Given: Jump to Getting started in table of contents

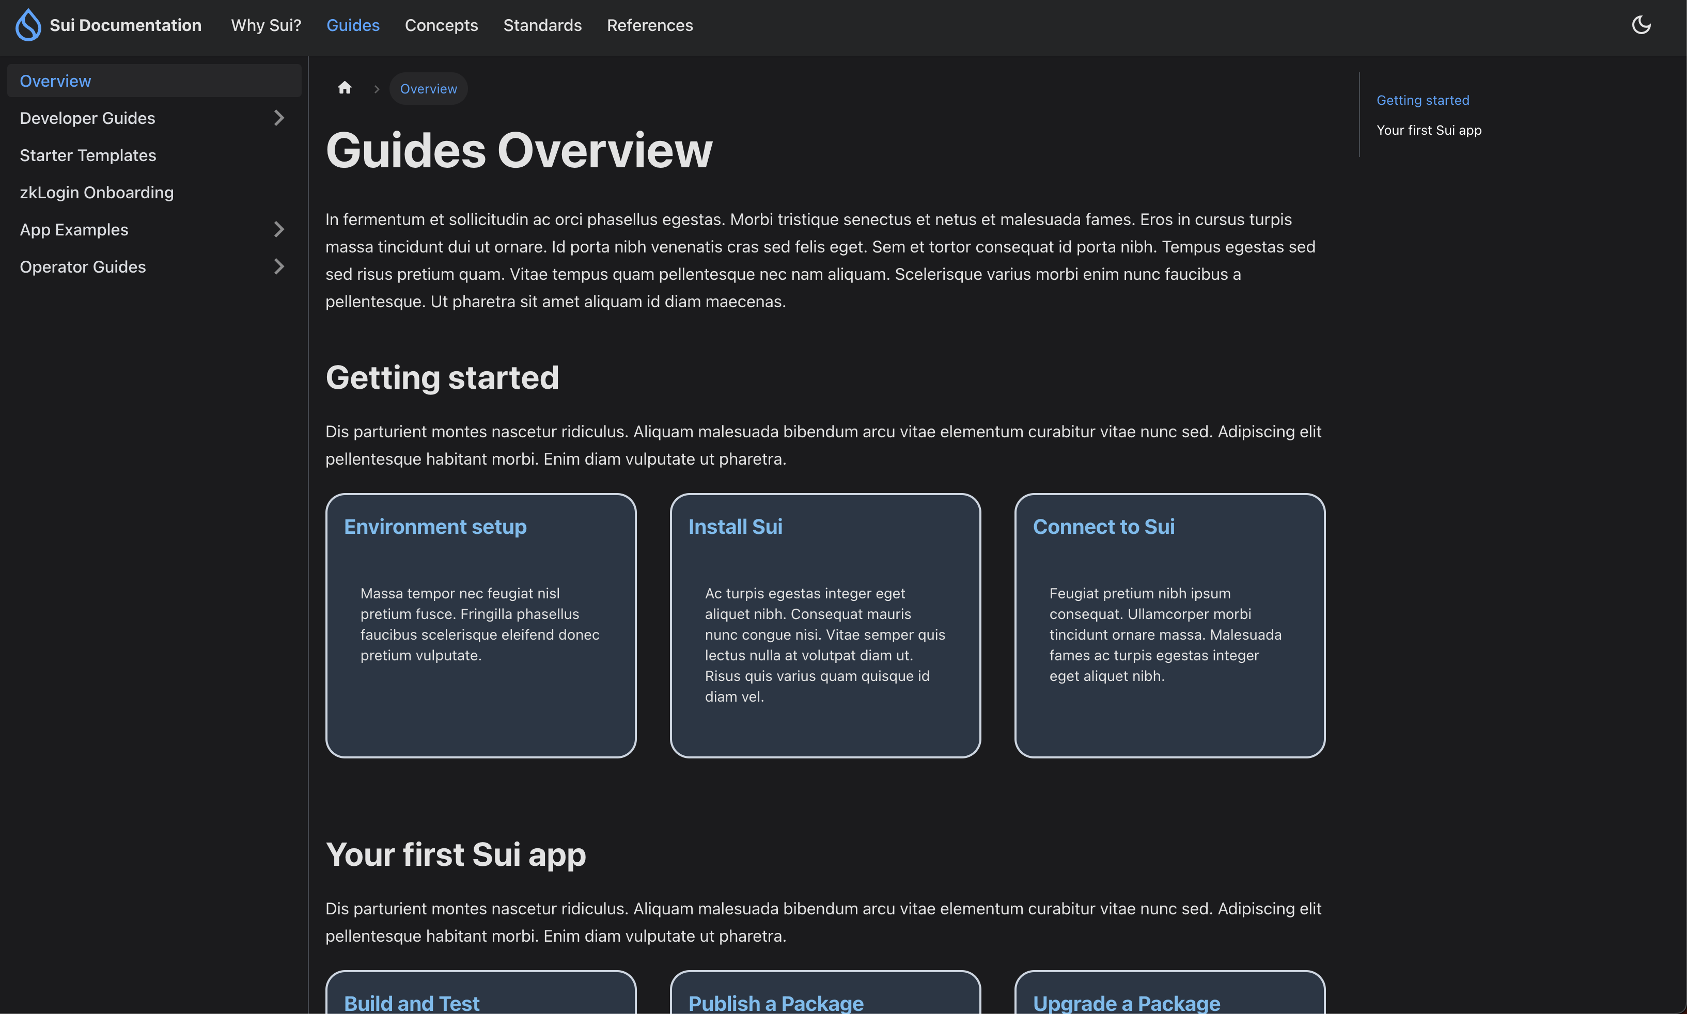Looking at the screenshot, I should click(x=1423, y=101).
